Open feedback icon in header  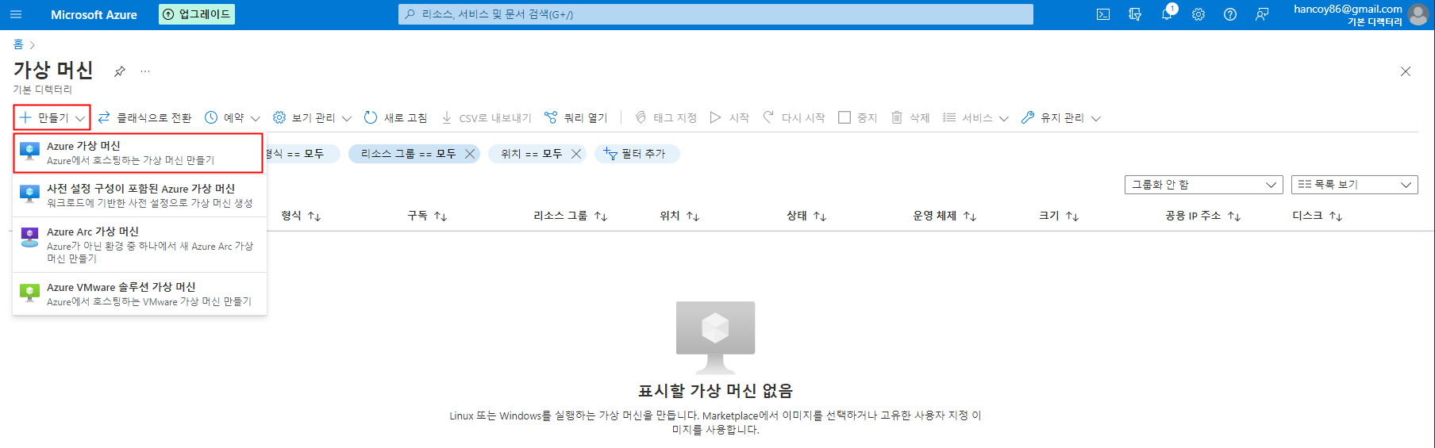click(x=1262, y=14)
